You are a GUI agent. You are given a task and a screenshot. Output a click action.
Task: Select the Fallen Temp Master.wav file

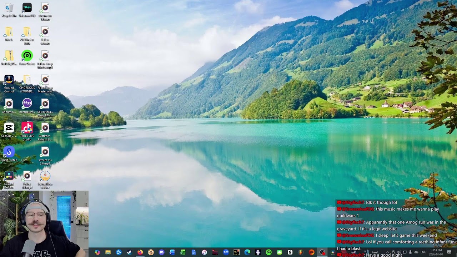[45, 84]
